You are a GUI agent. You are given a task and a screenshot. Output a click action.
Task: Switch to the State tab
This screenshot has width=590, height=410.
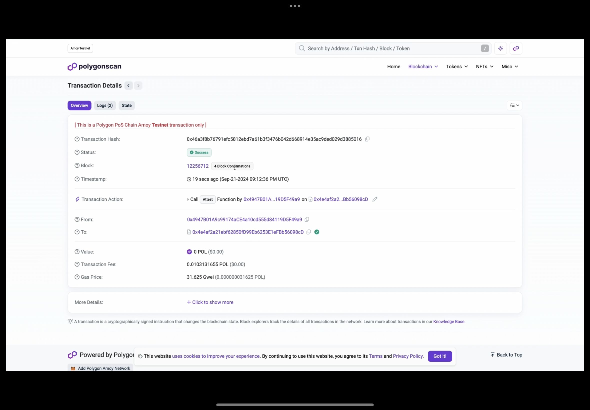[x=127, y=105]
